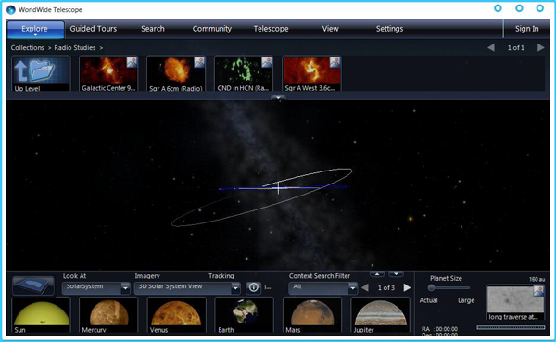Image resolution: width=556 pixels, height=342 pixels.
Task: Open the Context Search Filter dropdown
Action: pos(322,287)
